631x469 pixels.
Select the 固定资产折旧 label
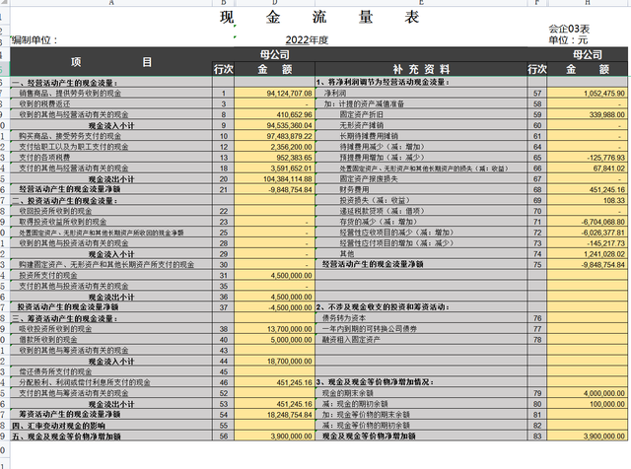361,114
